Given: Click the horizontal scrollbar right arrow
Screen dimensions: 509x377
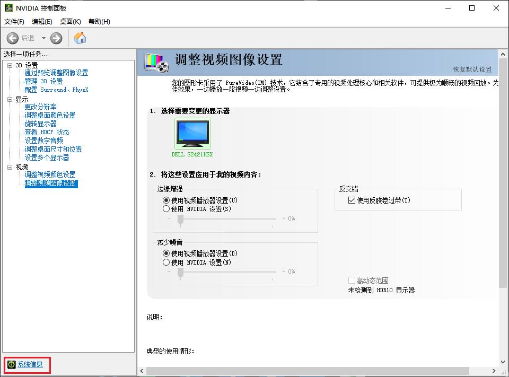Looking at the screenshot, I should coord(494,371).
